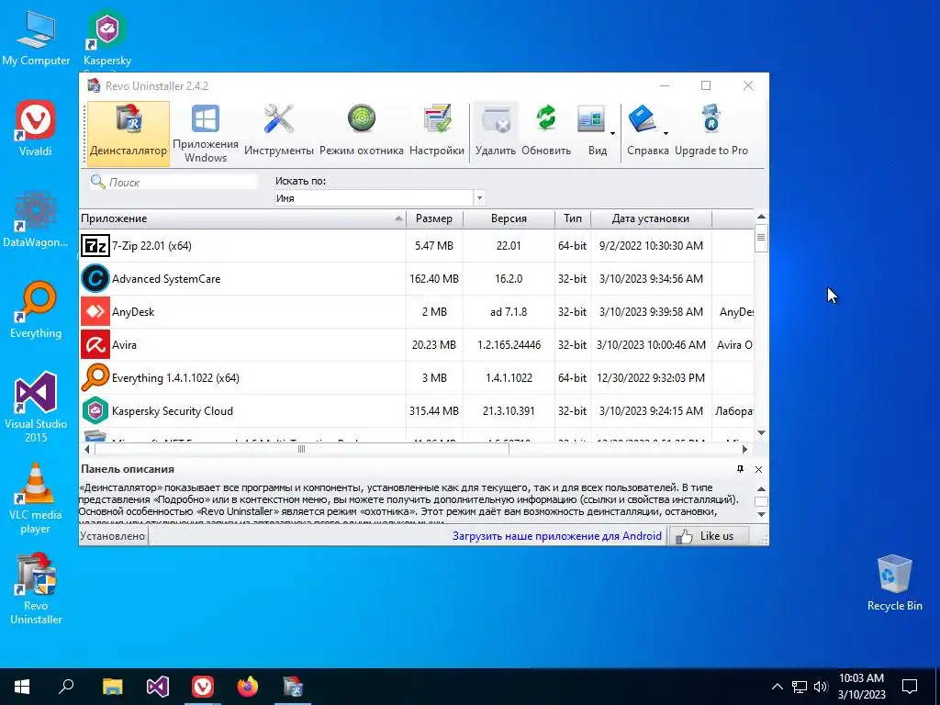
Task: Expand the Справка dropdown arrow
Action: [666, 133]
